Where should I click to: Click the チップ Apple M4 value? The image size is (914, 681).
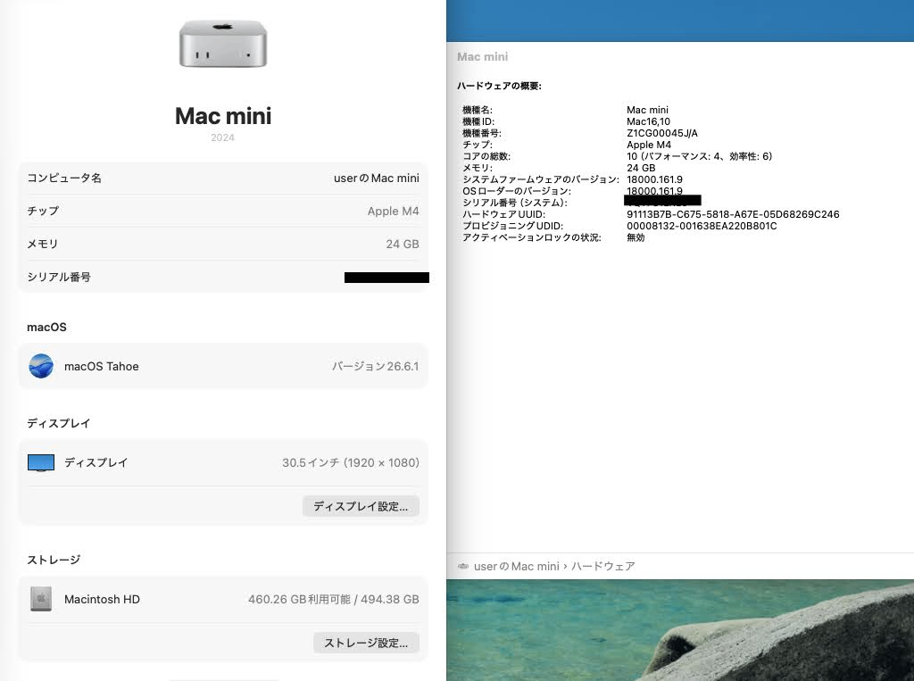tap(393, 211)
